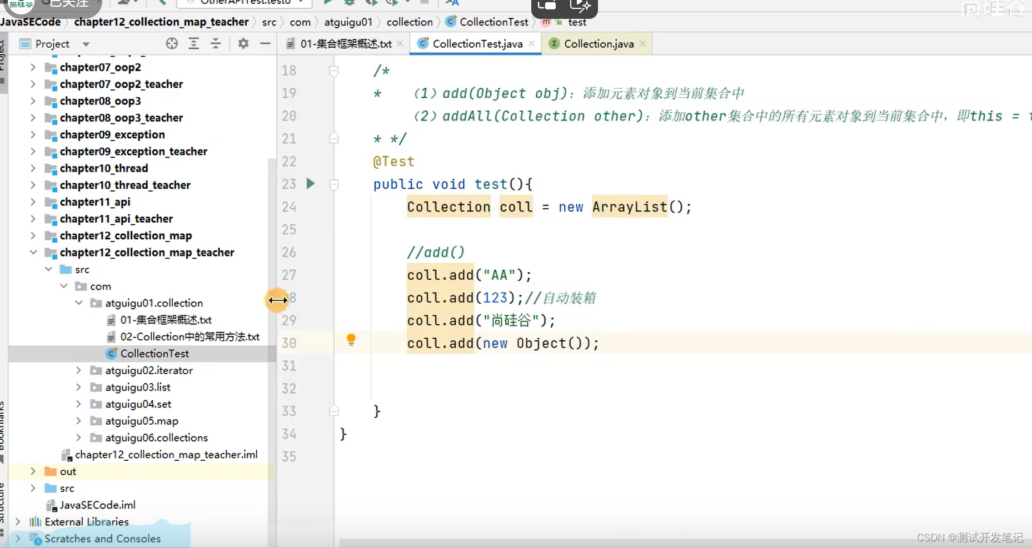Click chapter12_collection_map_teacher in breadcrumb bar
This screenshot has height=548, width=1032.
(x=161, y=22)
